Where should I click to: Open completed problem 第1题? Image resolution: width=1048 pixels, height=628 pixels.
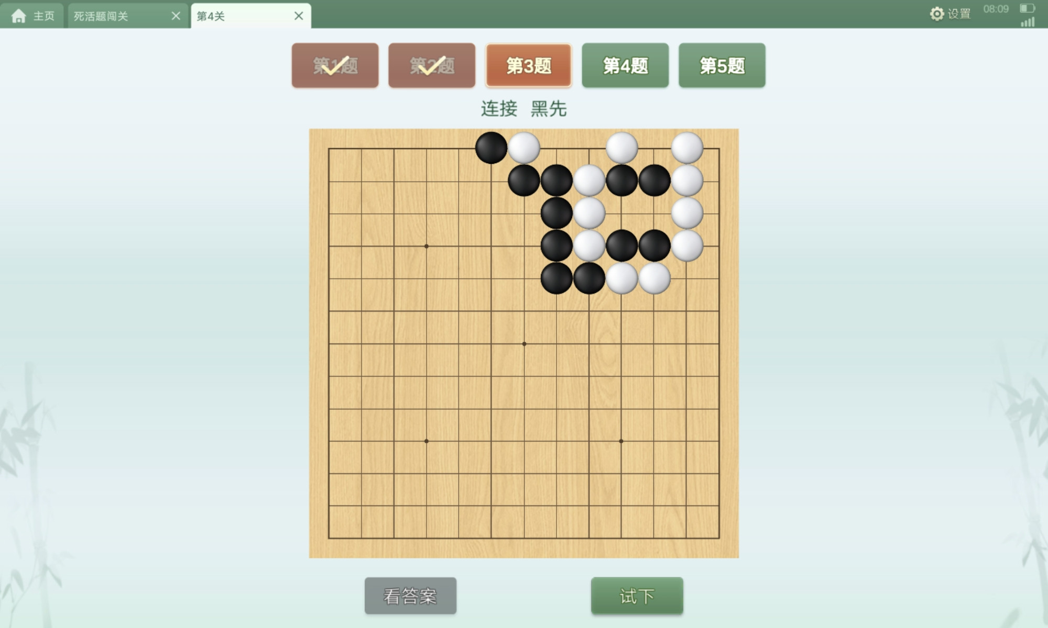335,65
